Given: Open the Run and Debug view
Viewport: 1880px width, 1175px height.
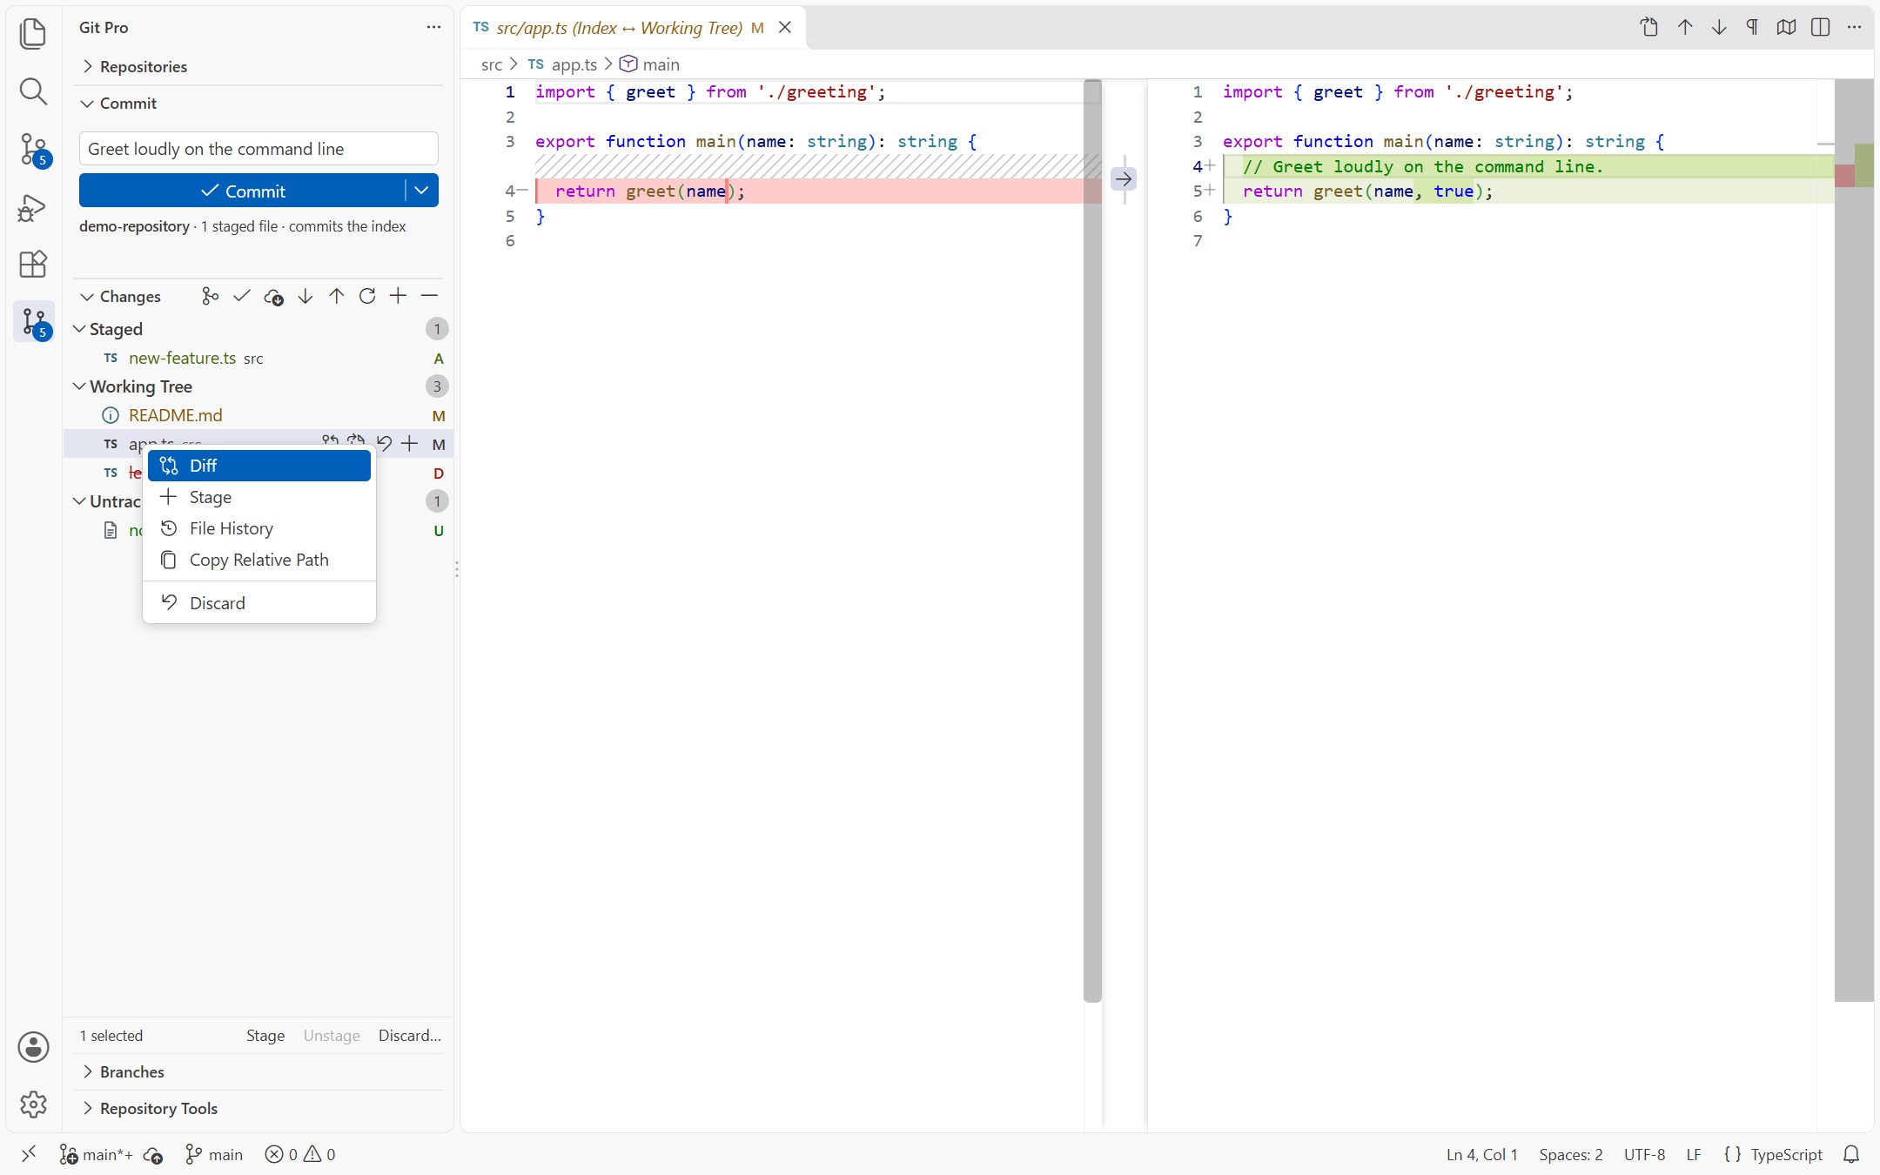Looking at the screenshot, I should [33, 208].
